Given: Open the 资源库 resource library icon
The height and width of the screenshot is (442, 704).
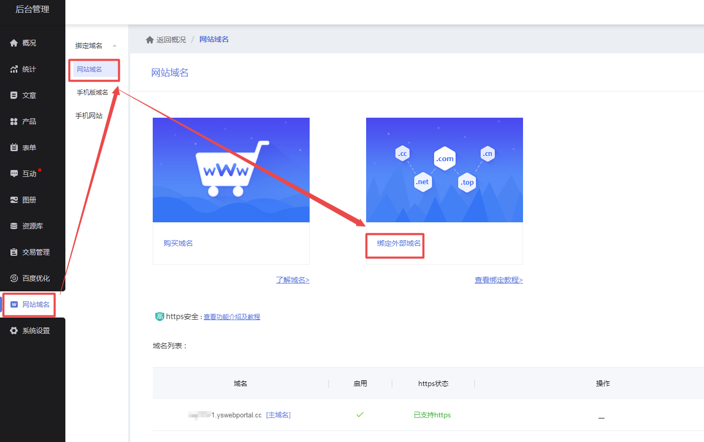Looking at the screenshot, I should pos(13,226).
